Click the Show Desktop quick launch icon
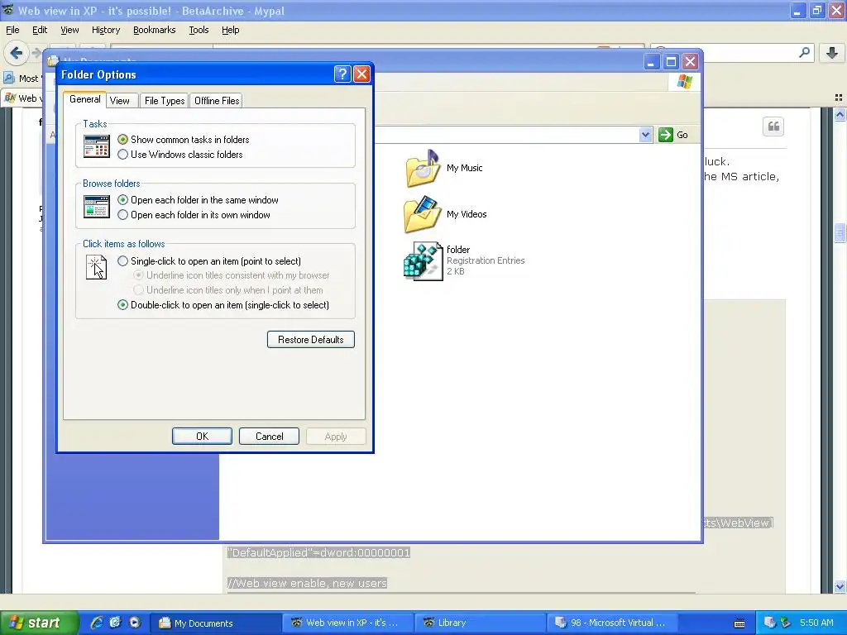Image resolution: width=847 pixels, height=635 pixels. [x=116, y=623]
